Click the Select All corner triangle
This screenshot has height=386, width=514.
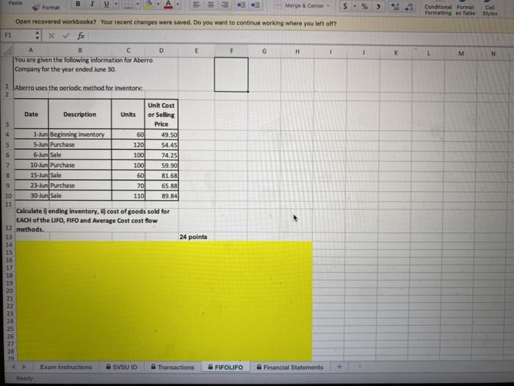pos(7,49)
